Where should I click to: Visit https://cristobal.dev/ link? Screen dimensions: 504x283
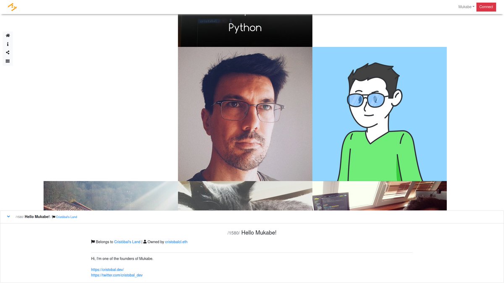point(108,270)
